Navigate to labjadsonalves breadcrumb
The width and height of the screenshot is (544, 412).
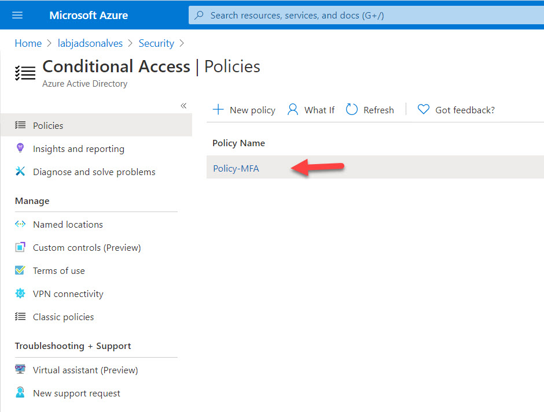click(x=90, y=43)
